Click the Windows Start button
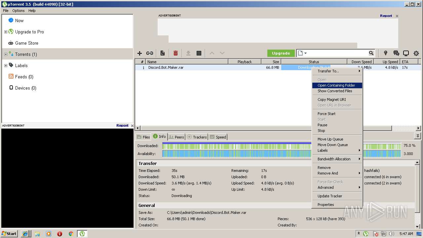The height and width of the screenshot is (238, 423). coord(9,234)
